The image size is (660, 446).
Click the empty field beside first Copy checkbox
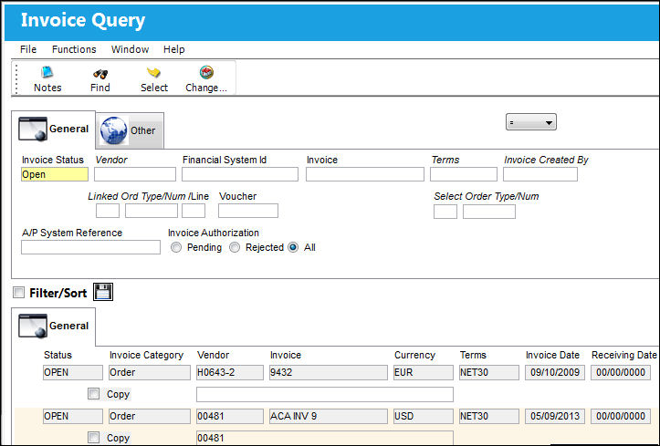coord(325,394)
